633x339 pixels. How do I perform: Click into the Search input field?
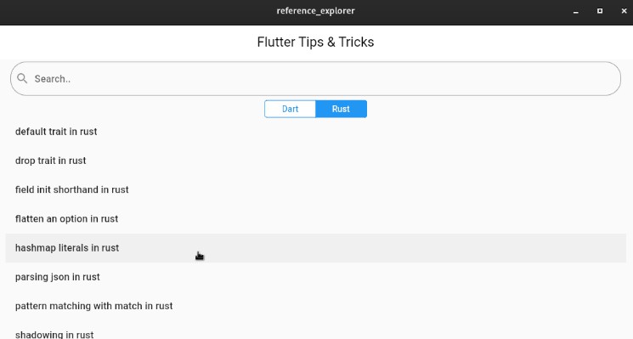[x=315, y=79]
